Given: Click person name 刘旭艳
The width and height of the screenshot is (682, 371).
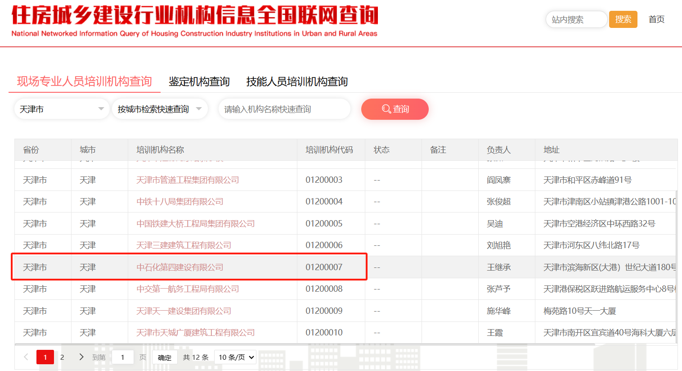Looking at the screenshot, I should [499, 245].
